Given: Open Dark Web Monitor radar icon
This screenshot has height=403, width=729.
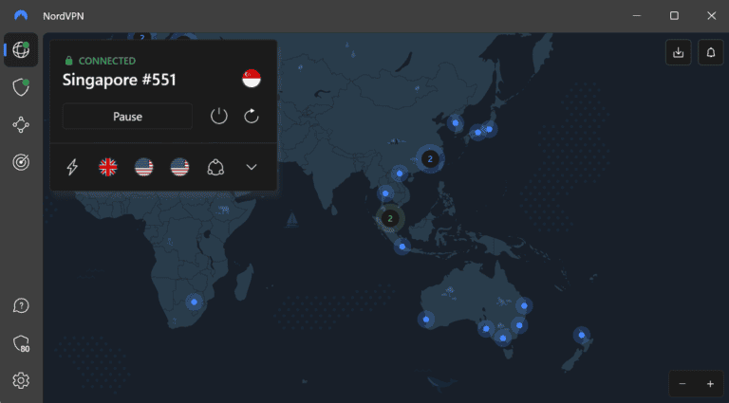Looking at the screenshot, I should 21,162.
